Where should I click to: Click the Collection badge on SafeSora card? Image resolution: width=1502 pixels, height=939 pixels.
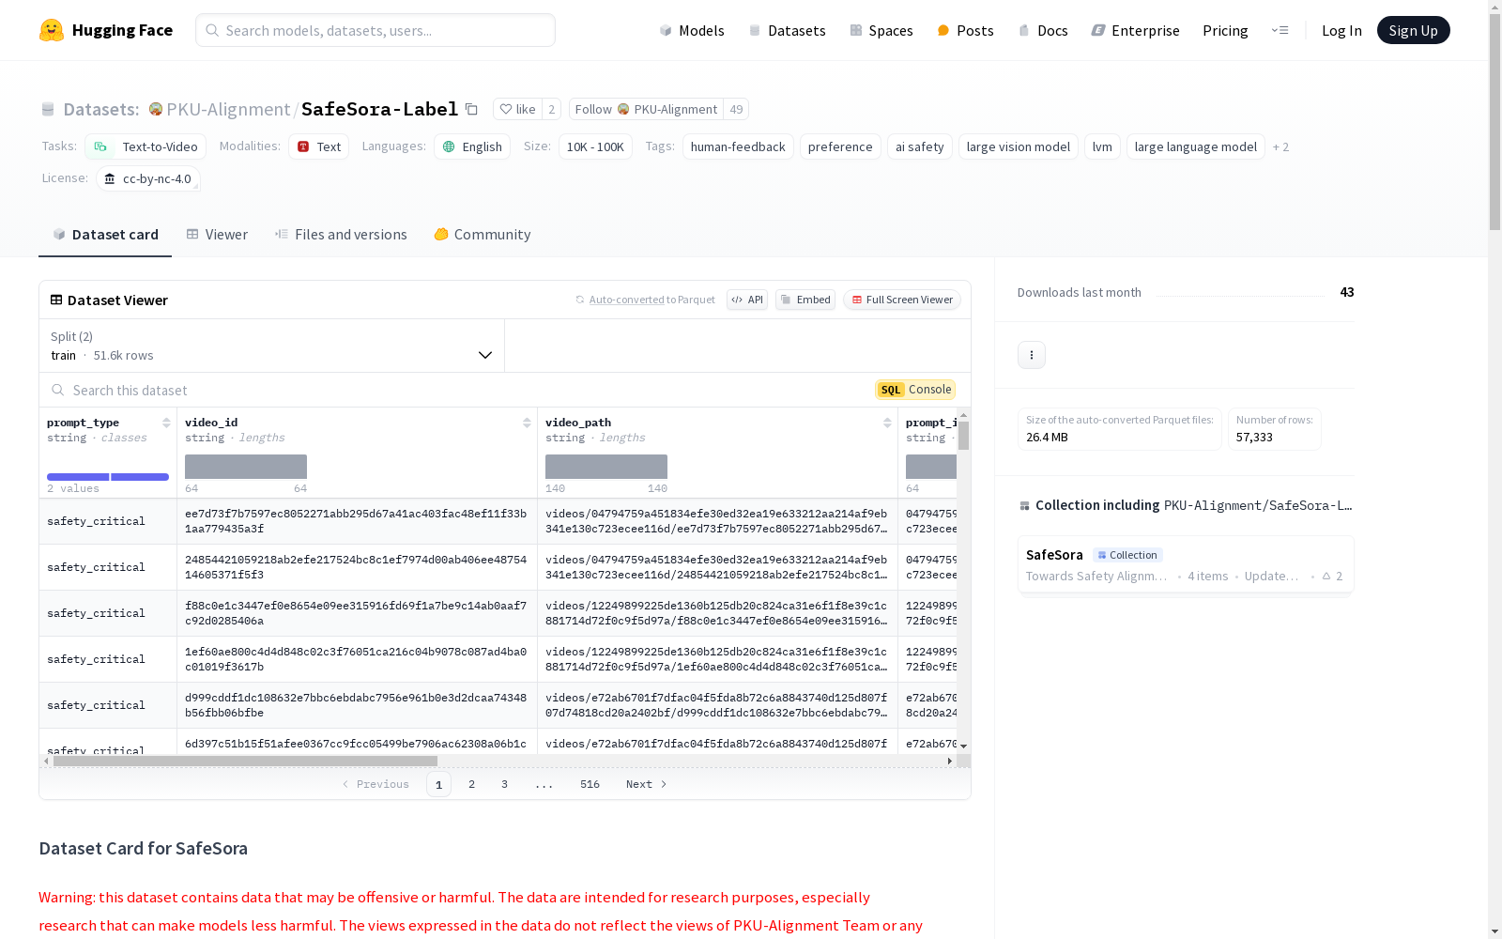tap(1127, 555)
